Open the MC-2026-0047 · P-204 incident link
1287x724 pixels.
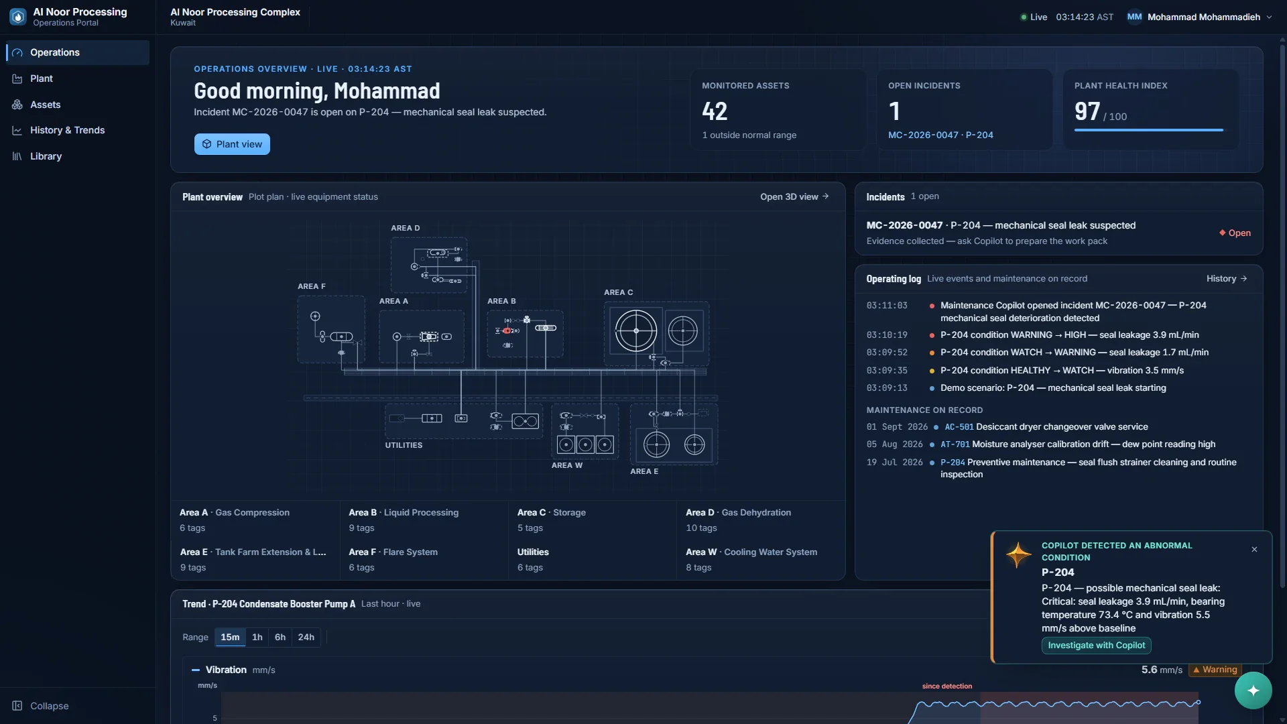(940, 135)
